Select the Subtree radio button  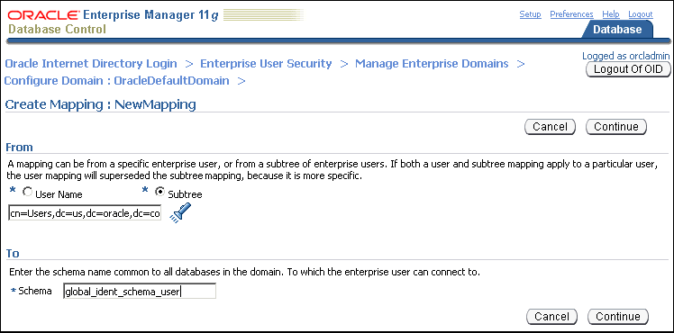click(160, 193)
